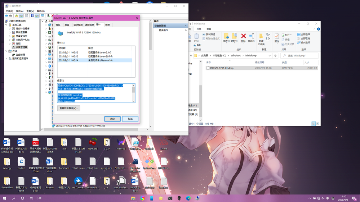
Task: Click the help question-mark toolbar icon in Computer Management
Action: click(x=32, y=16)
